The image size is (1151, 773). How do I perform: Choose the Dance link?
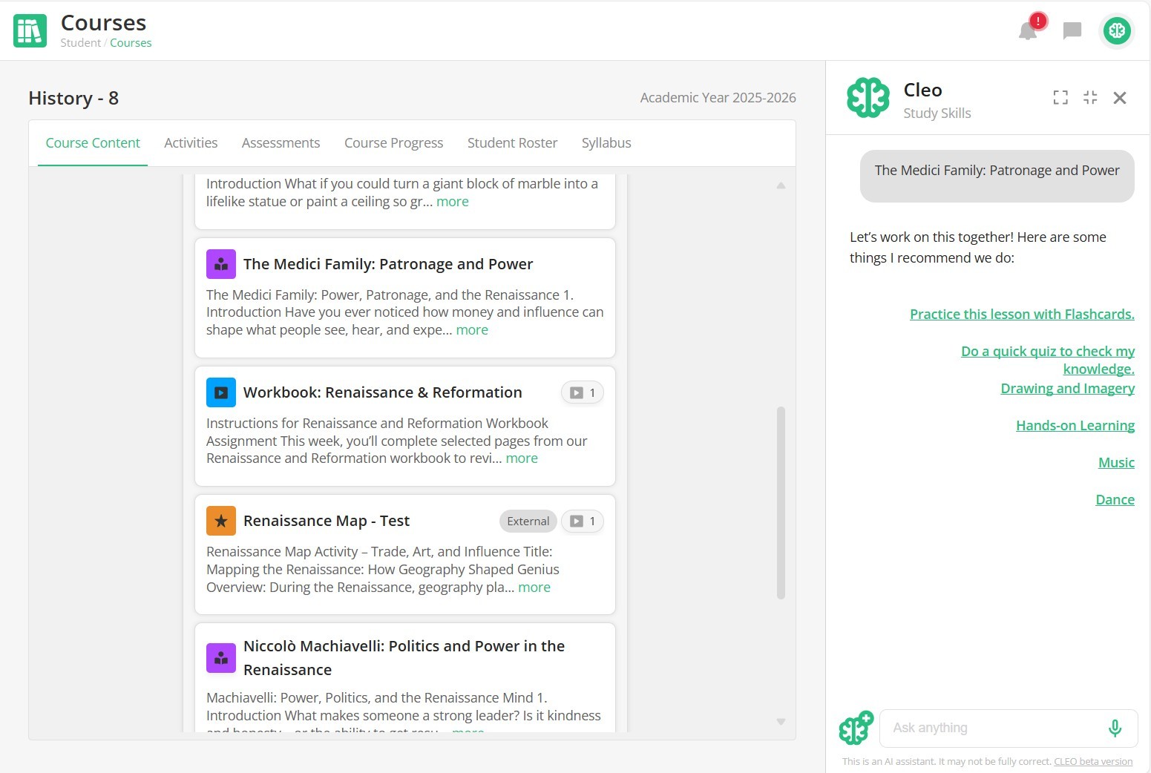point(1115,500)
